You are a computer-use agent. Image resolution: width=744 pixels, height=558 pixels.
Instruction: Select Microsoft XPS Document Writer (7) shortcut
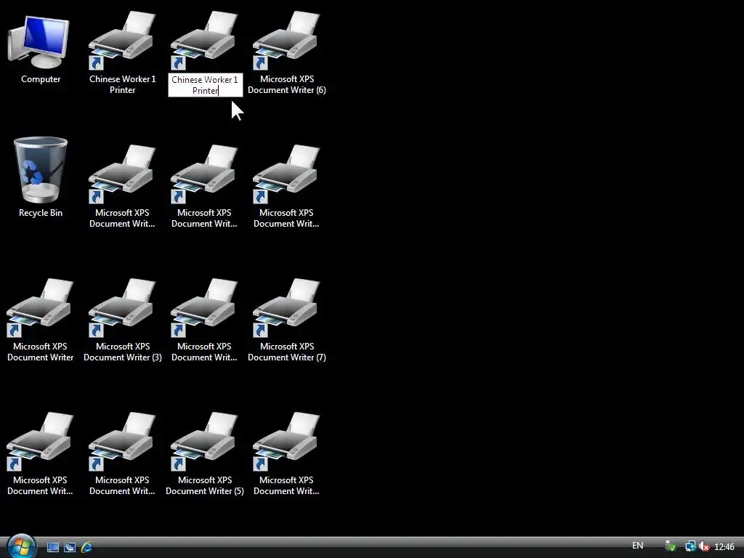[x=286, y=320]
